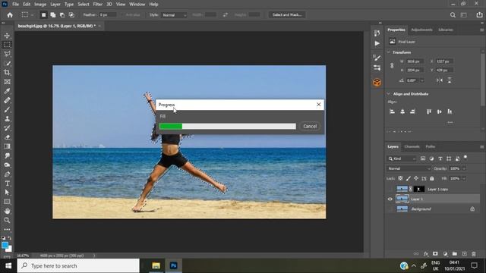Toggle lock all padlock icon

coord(432,178)
